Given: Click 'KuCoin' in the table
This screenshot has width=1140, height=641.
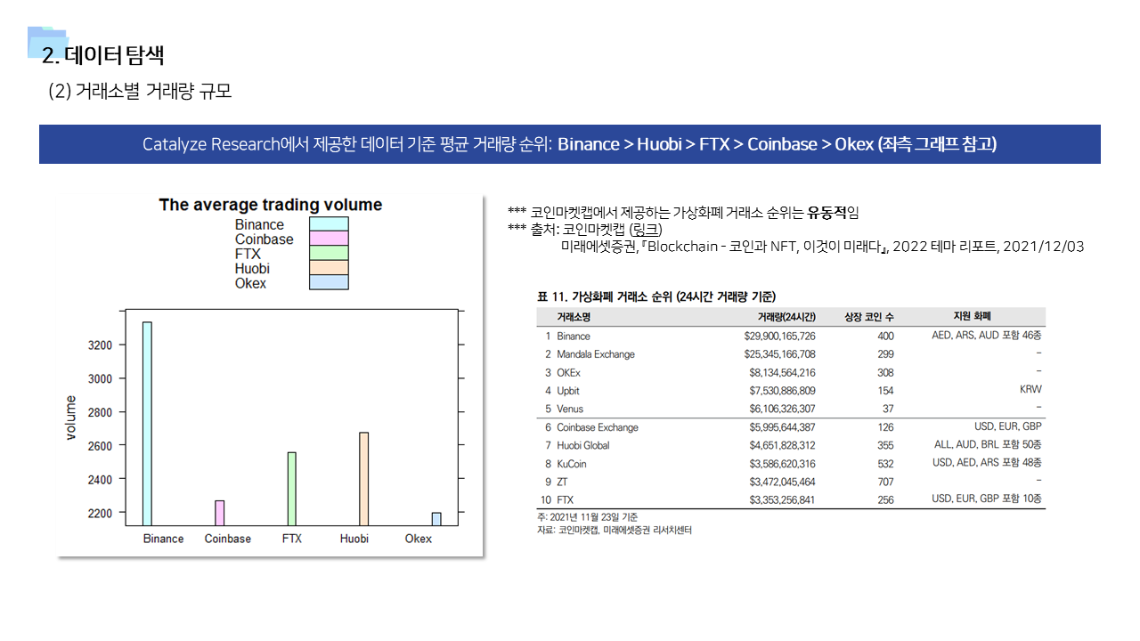Looking at the screenshot, I should tap(572, 464).
